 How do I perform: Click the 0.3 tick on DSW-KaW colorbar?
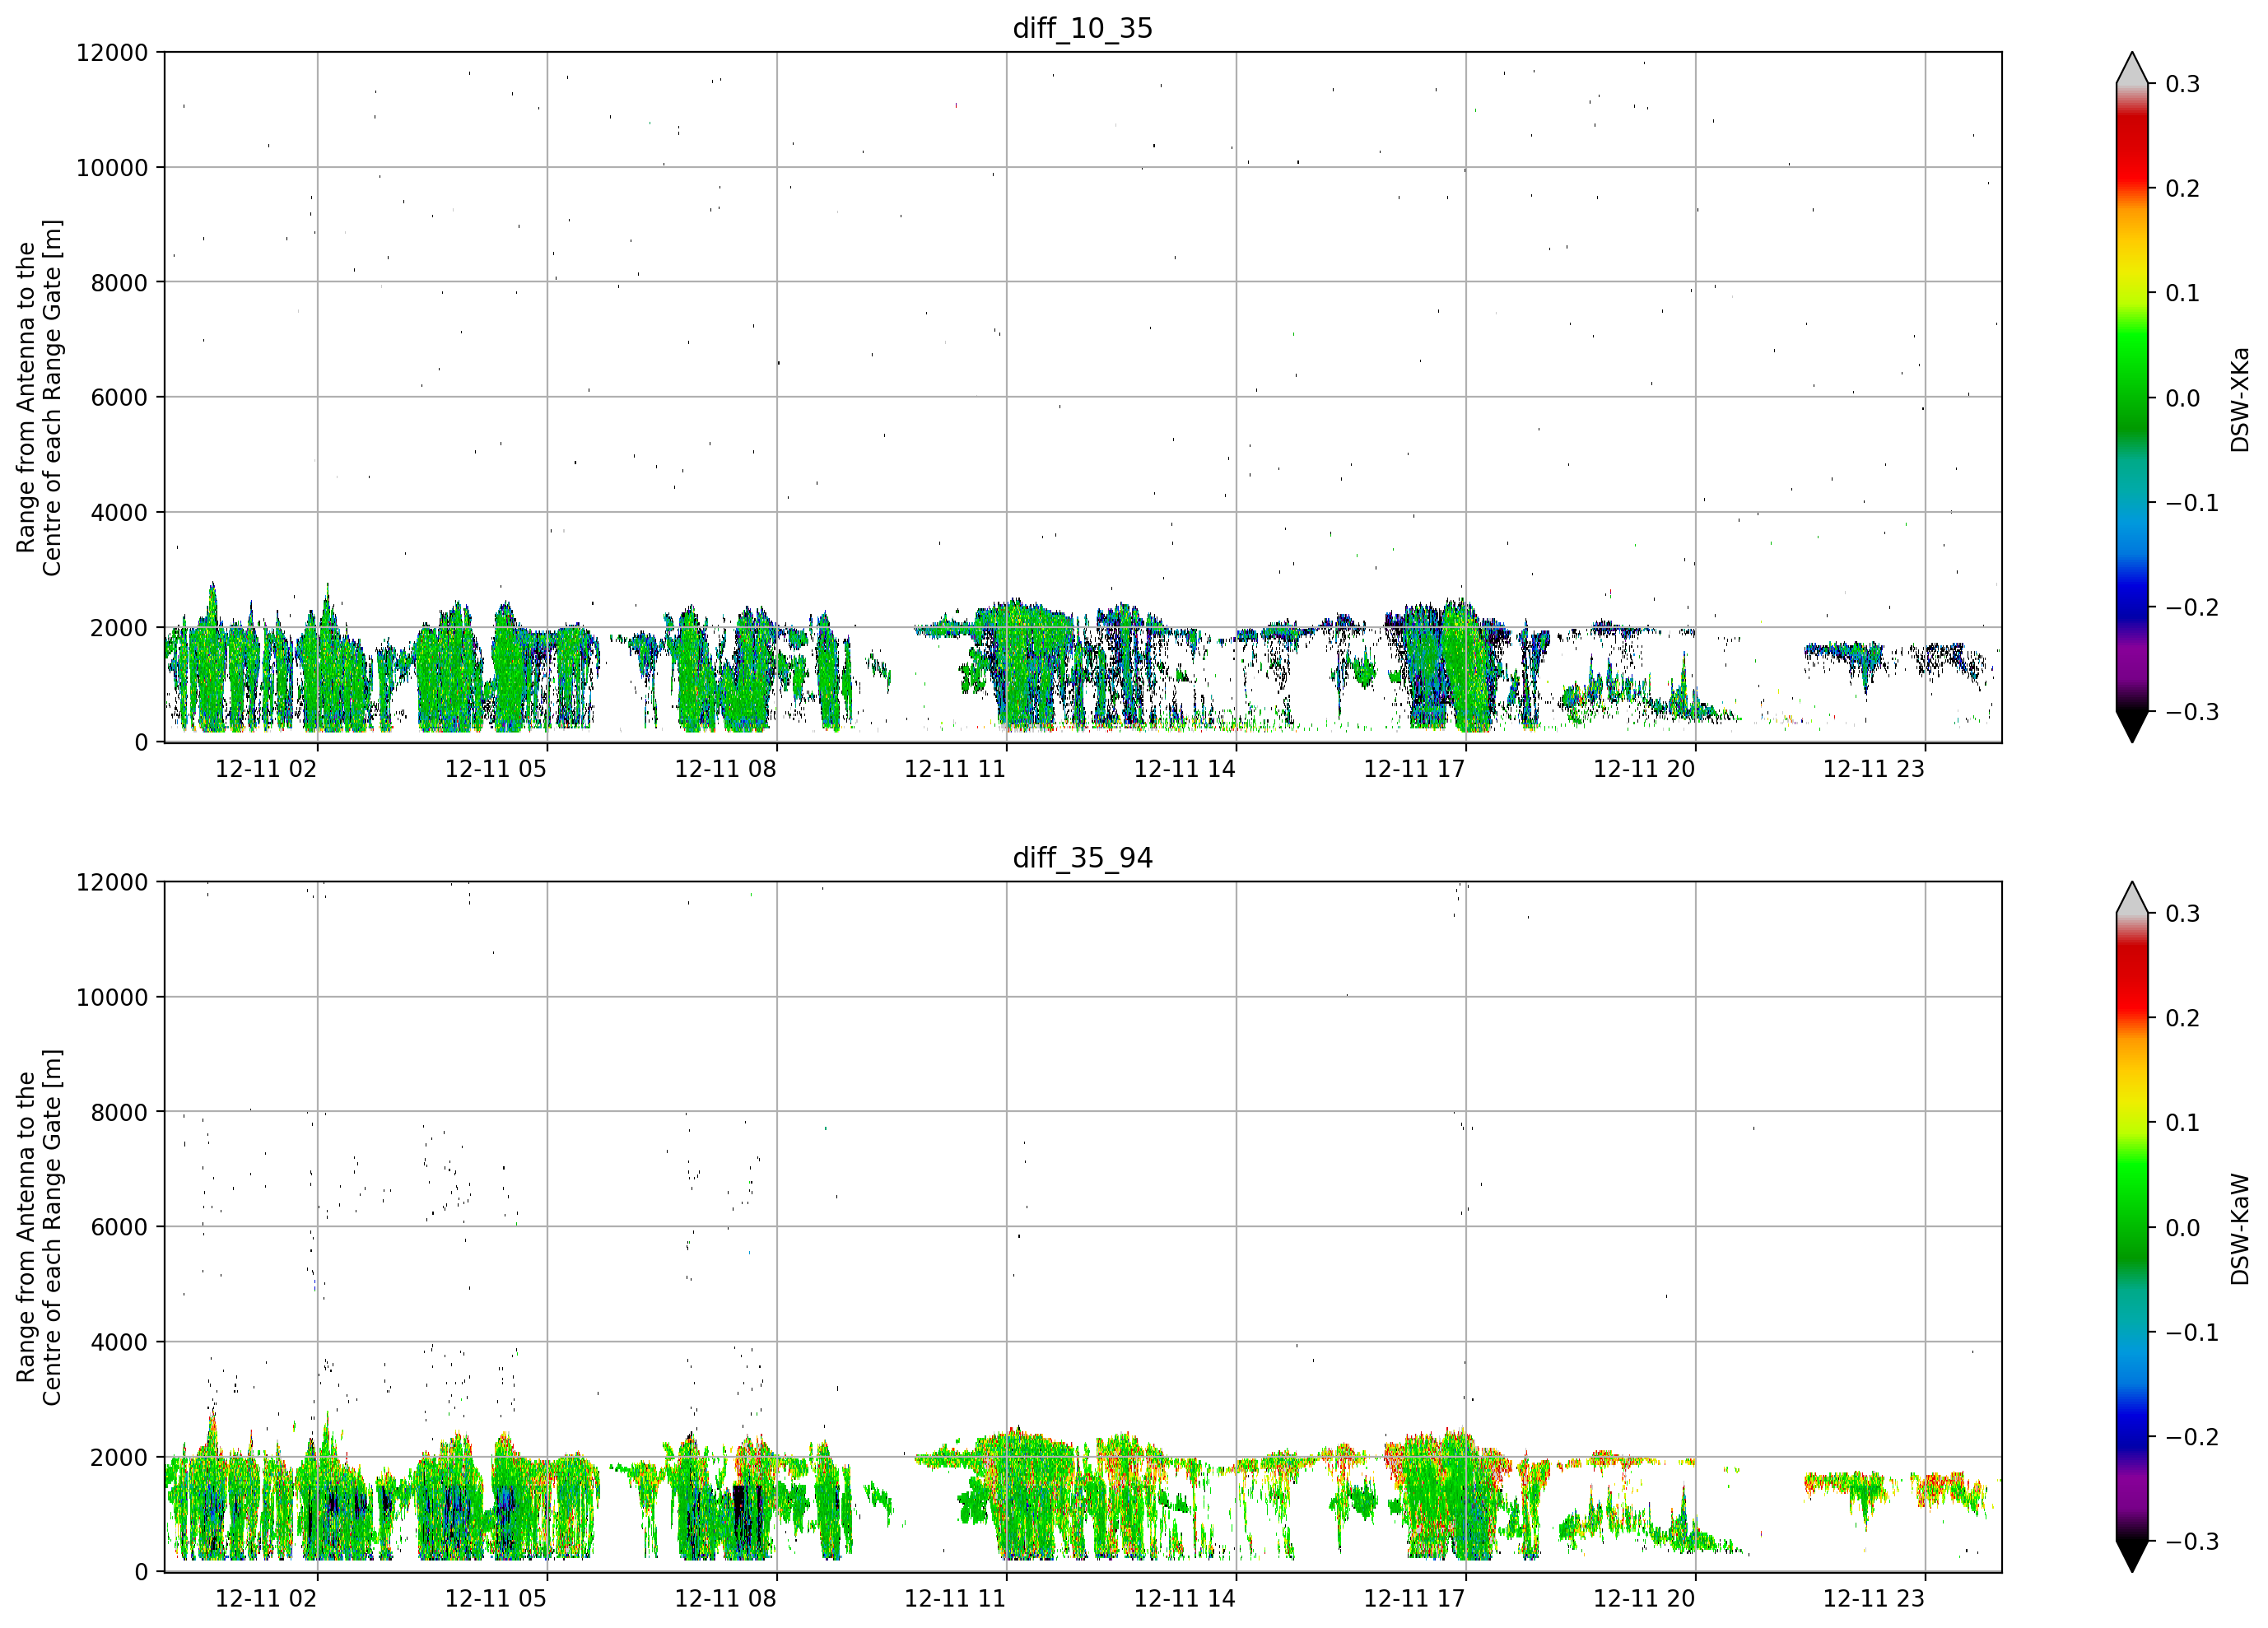tap(2183, 915)
